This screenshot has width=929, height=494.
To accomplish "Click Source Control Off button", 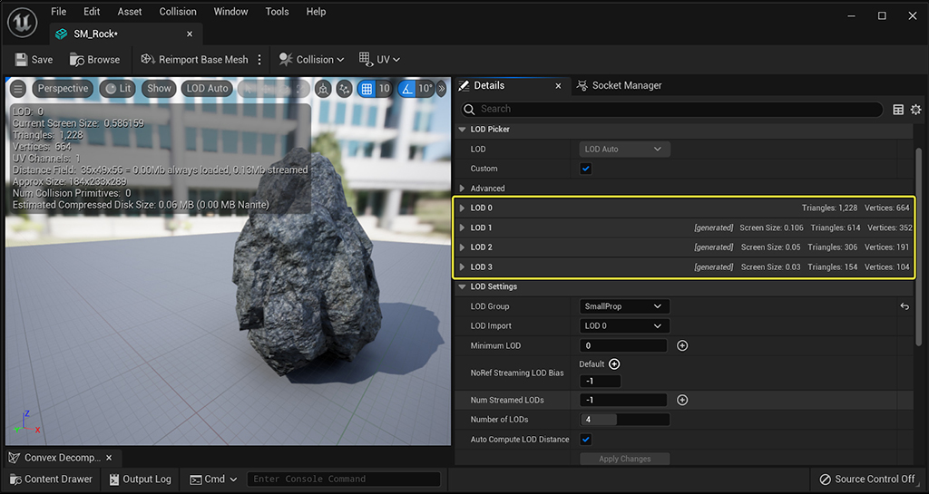I will point(867,479).
